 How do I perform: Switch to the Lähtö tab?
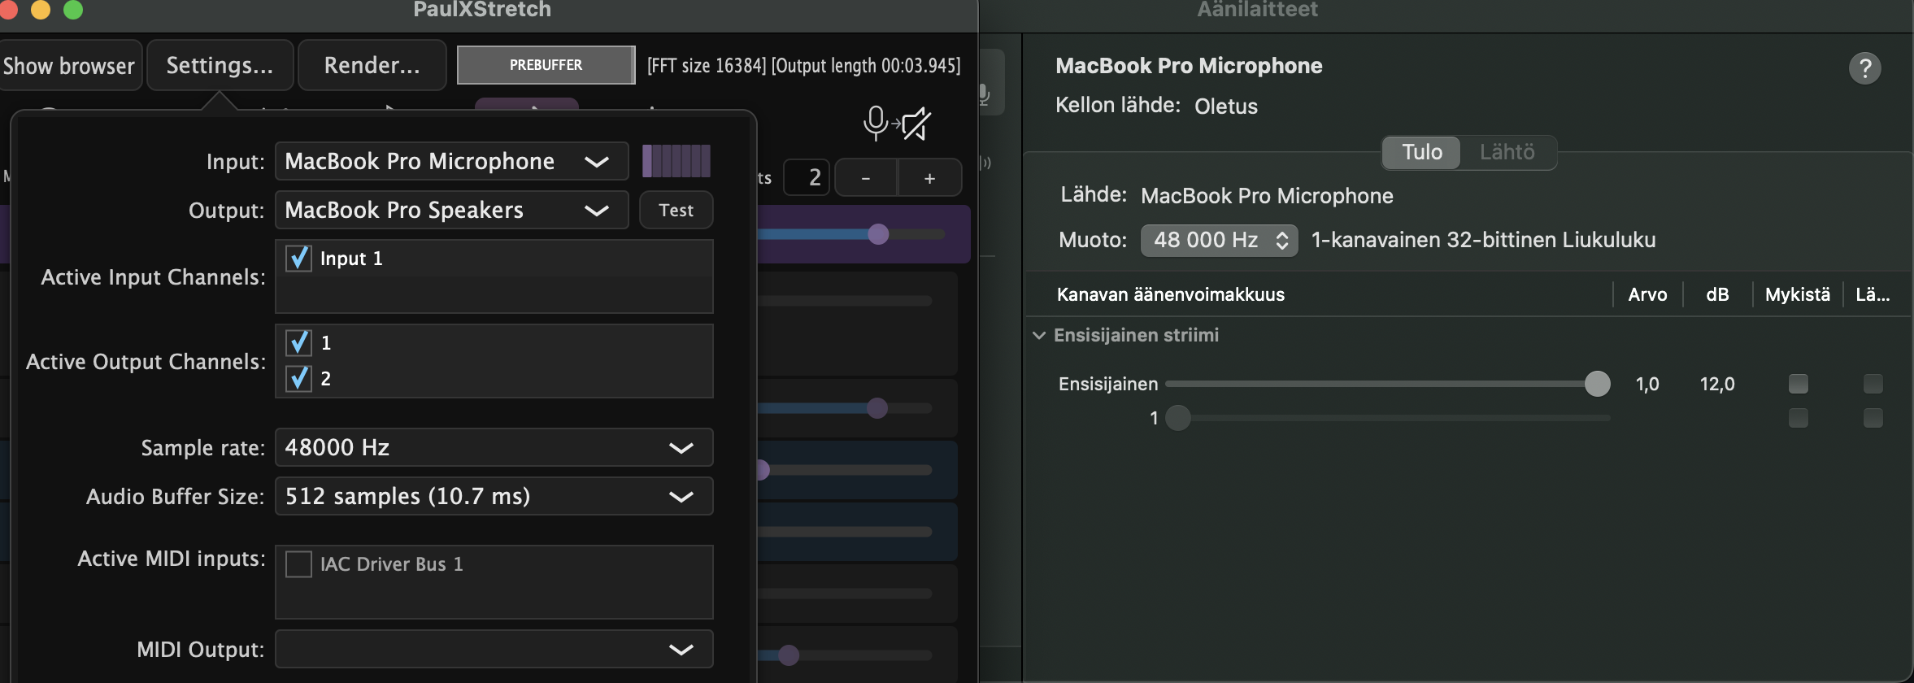click(x=1507, y=152)
